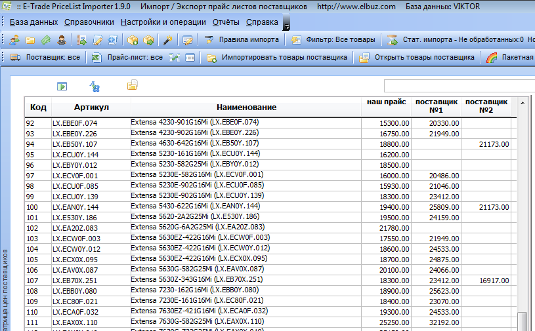Click the table scrollbar up arrow
This screenshot has width=535, height=331.
coord(523,102)
